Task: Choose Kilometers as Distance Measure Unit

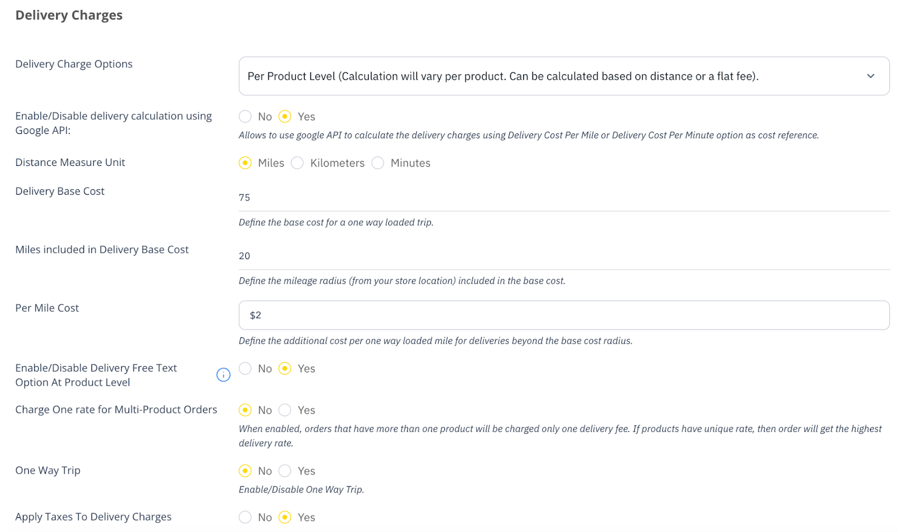Action: click(297, 163)
